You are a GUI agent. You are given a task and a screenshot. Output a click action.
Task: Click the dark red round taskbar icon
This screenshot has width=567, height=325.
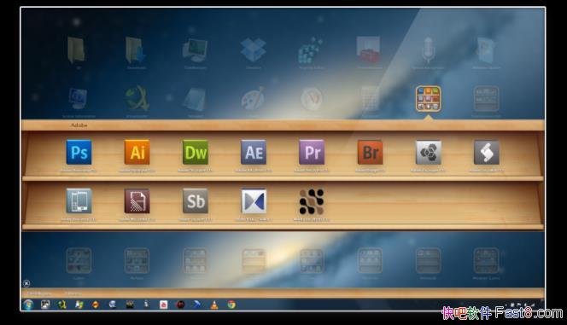pyautogui.click(x=180, y=305)
